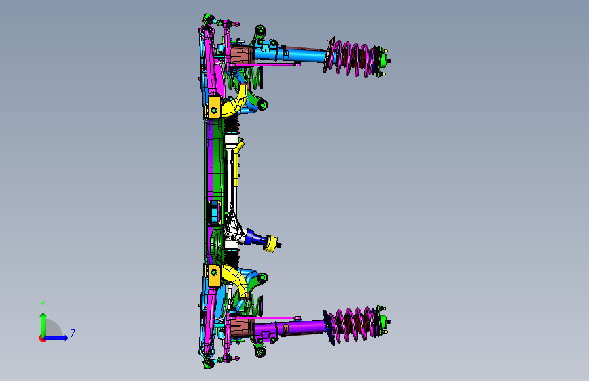Click the blue Z axis arrow of the triad
This screenshot has height=381, width=589.
click(56, 338)
